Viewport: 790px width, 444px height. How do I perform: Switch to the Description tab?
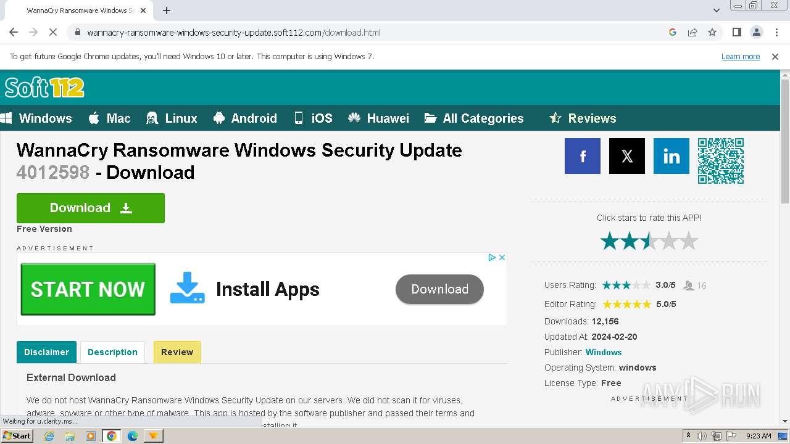[x=112, y=352]
